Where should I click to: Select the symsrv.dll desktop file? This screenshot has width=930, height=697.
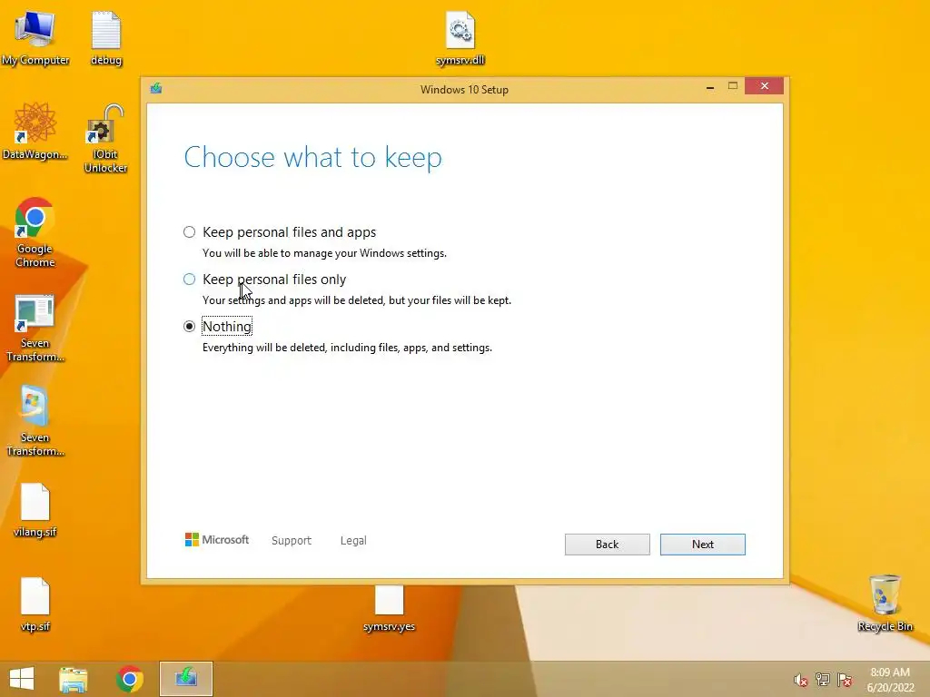[x=460, y=38]
